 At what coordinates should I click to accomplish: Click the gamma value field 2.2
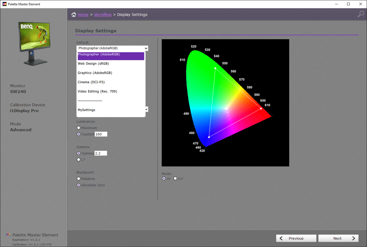[x=101, y=153]
